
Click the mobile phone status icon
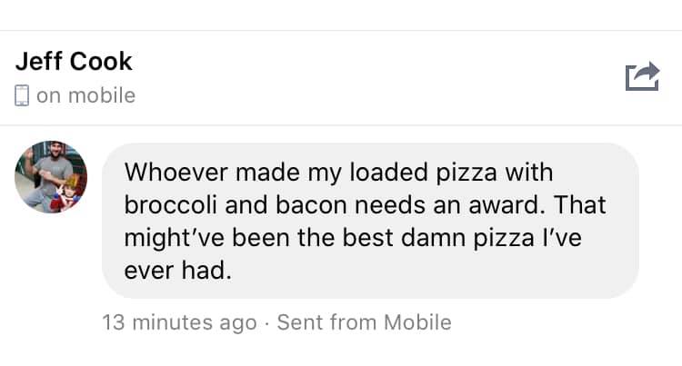(23, 94)
